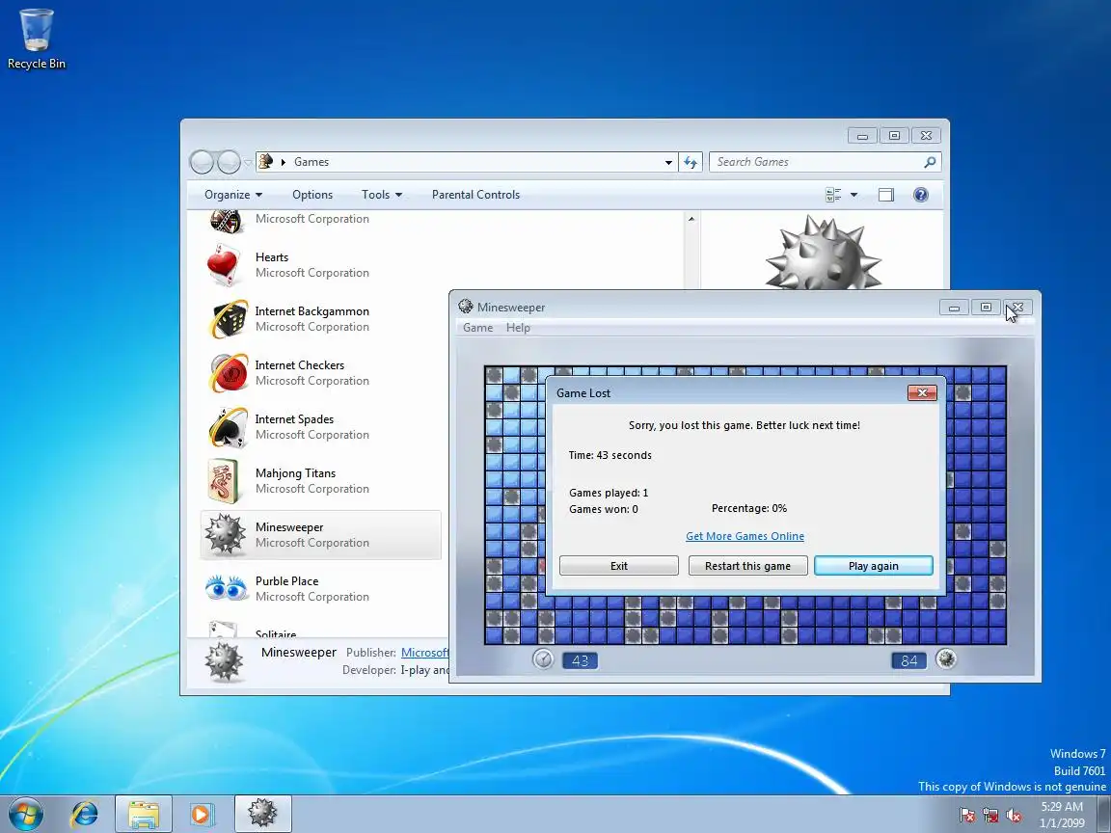Click the arrow before Games in address bar

[x=283, y=162]
